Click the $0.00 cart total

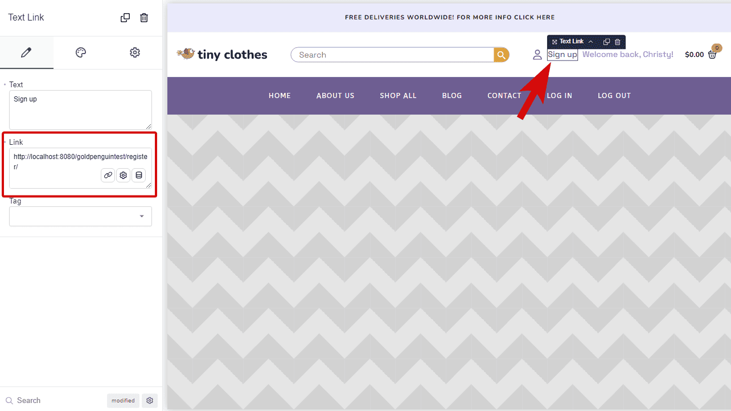pos(695,55)
